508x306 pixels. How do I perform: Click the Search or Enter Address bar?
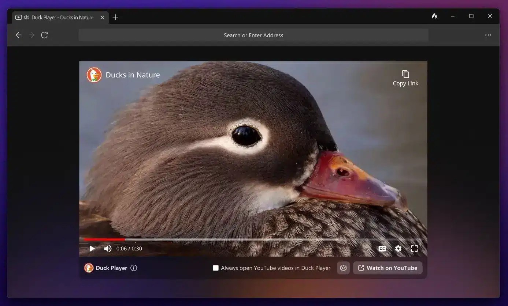pyautogui.click(x=253, y=35)
